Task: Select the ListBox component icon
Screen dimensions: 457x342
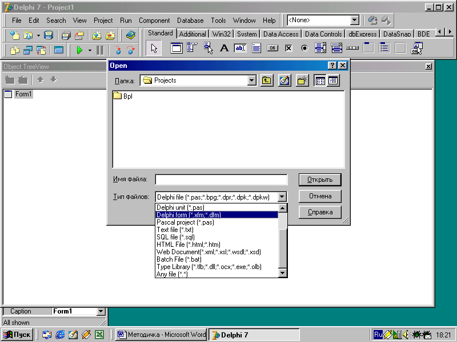Action: point(320,48)
